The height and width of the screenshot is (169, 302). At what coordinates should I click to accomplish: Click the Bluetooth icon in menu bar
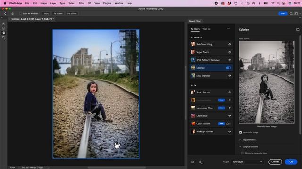click(x=260, y=3)
